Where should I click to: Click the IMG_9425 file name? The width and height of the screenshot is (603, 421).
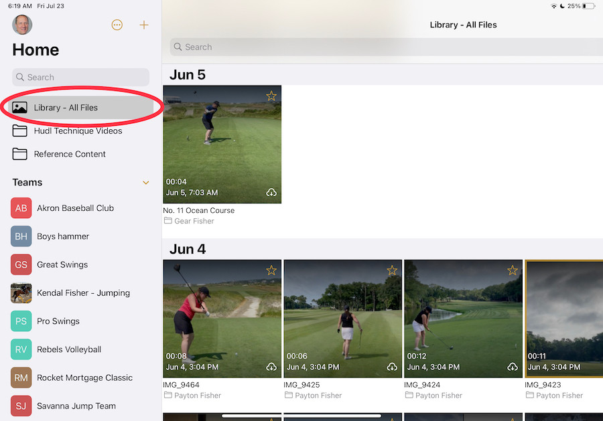click(302, 385)
